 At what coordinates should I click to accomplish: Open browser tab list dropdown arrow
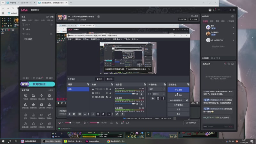click(x=3, y=3)
